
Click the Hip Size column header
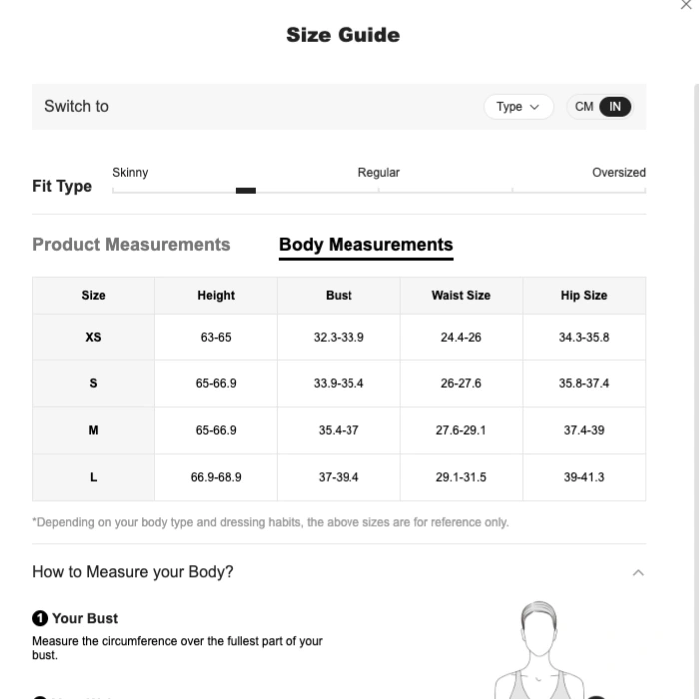pos(584,295)
